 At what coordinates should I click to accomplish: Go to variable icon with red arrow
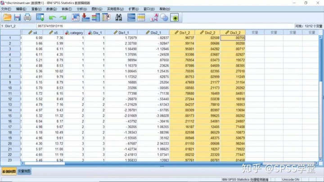click(x=85, y=18)
